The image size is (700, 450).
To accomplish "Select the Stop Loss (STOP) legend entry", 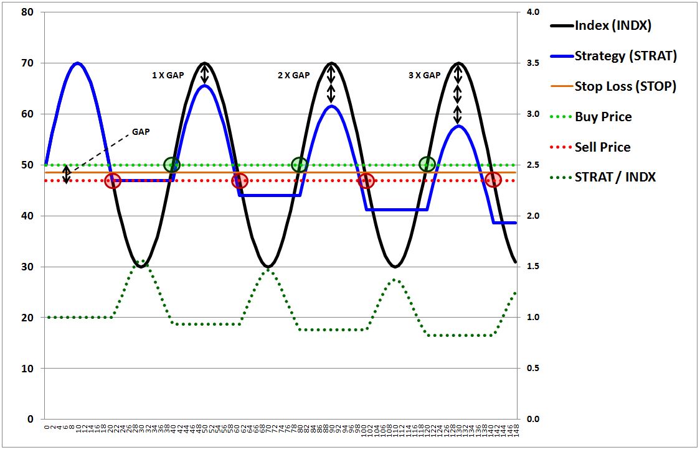I will [x=625, y=86].
